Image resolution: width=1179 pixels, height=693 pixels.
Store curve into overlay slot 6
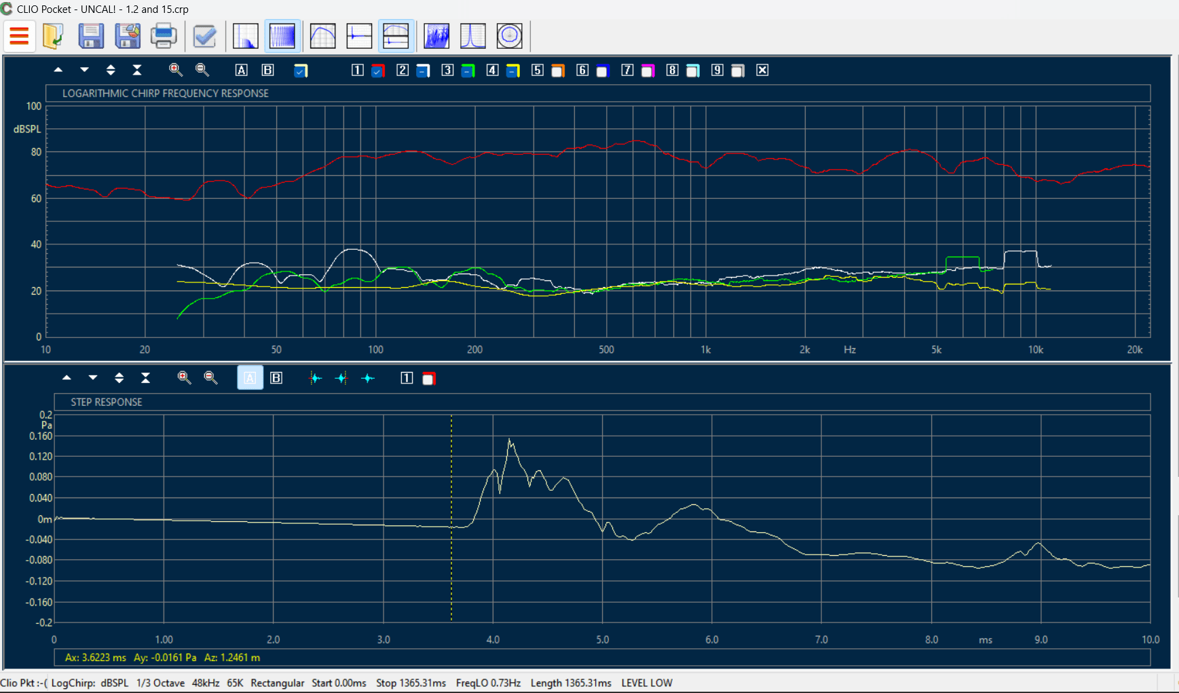point(582,70)
